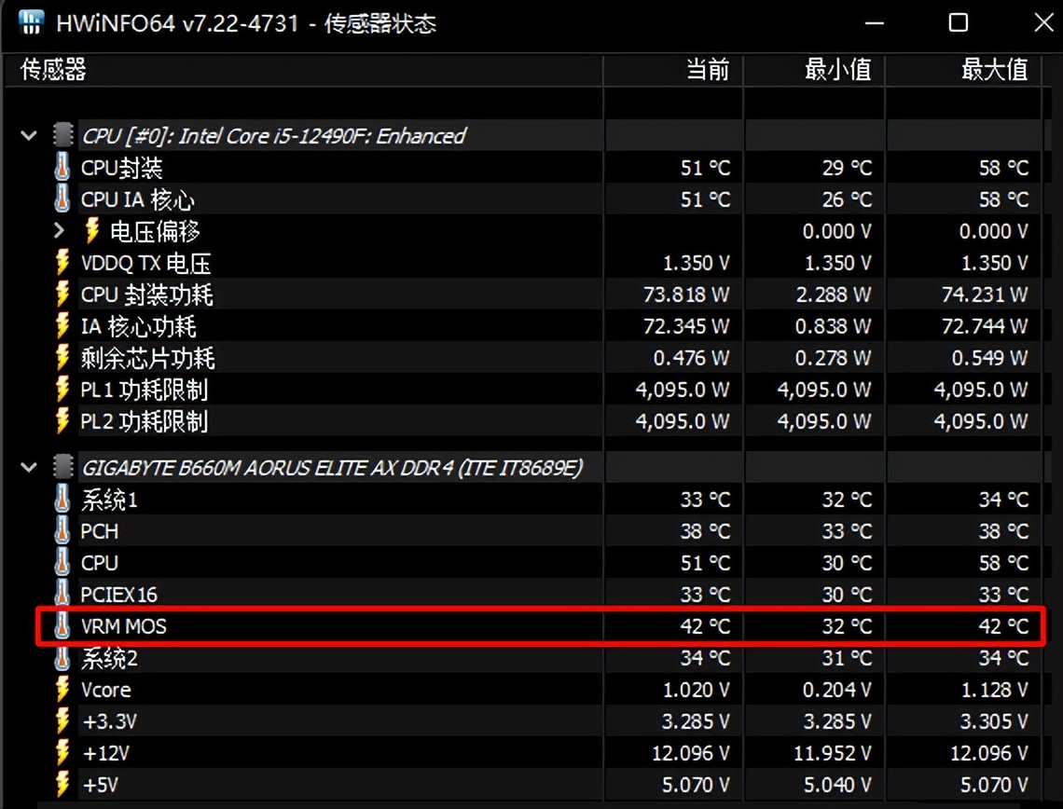Close the HWiNFO64 sensor window

1044,23
